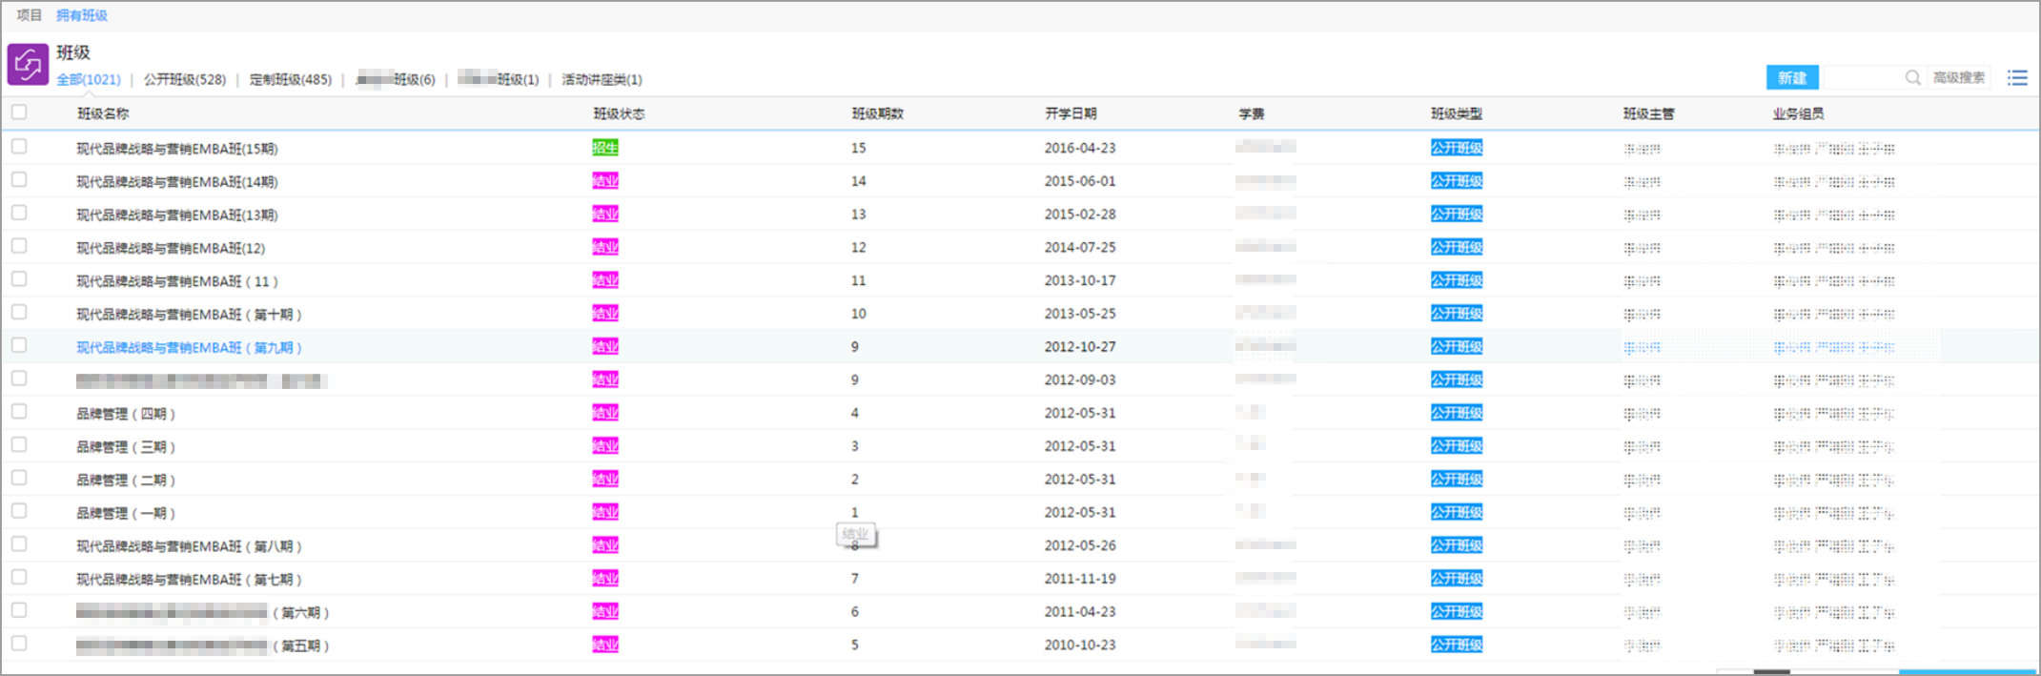The height and width of the screenshot is (676, 2041).
Task: Open 高级搜索 advanced search
Action: tap(1959, 78)
